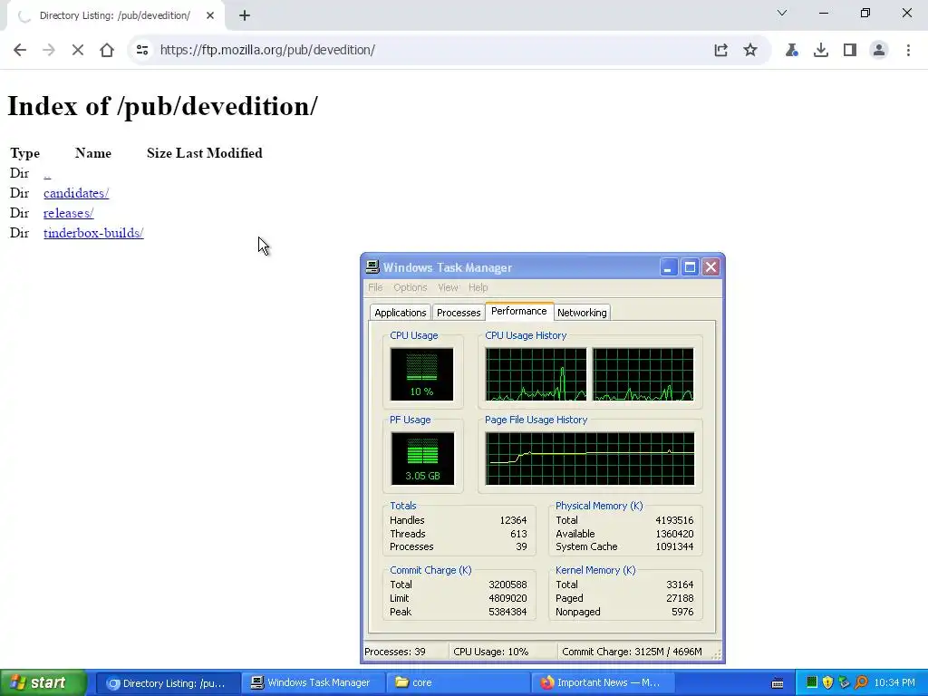Expand the Chrome tab search chevron
928x696 pixels.
(x=782, y=13)
